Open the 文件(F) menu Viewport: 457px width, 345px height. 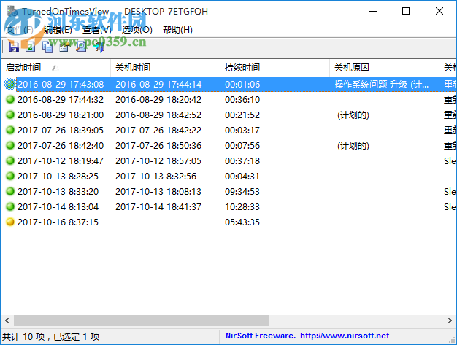point(20,29)
